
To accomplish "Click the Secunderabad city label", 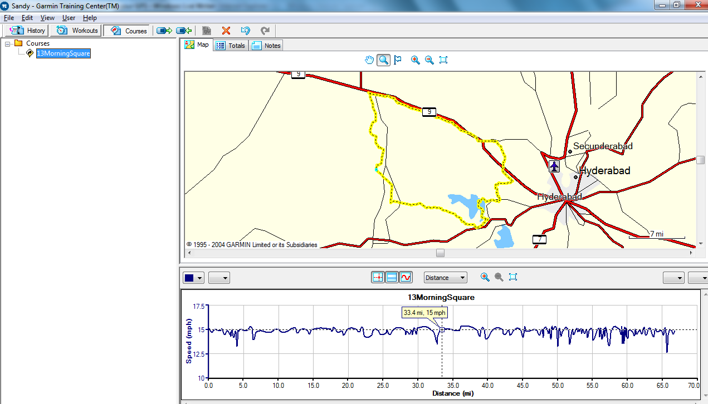I will point(603,146).
